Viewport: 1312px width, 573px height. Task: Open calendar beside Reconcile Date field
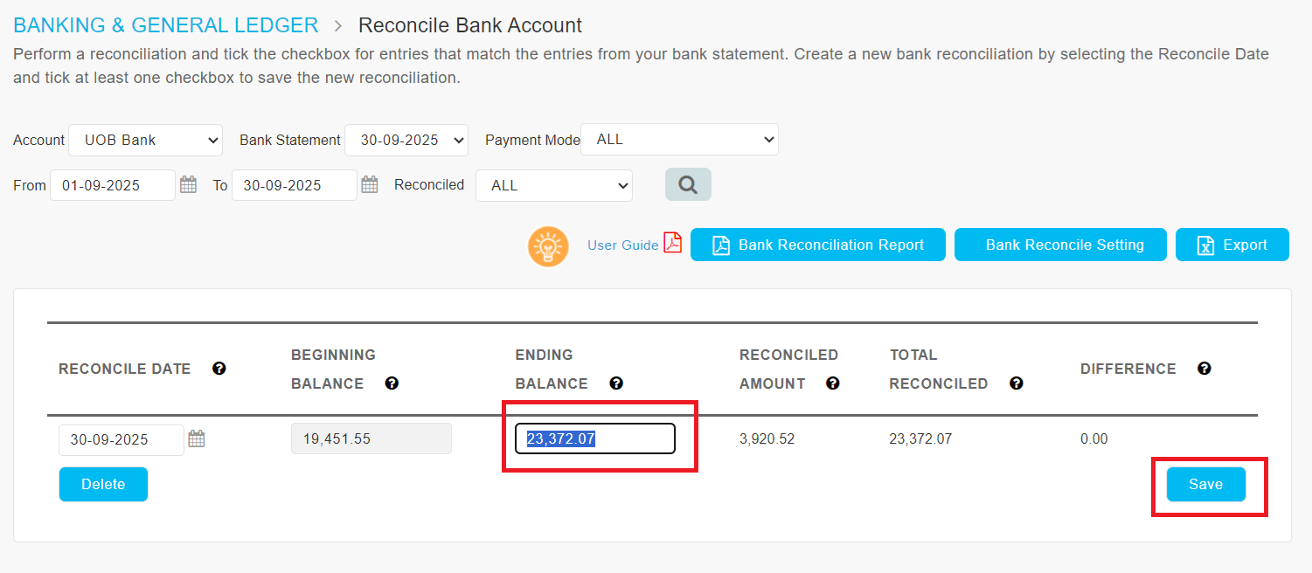(x=197, y=438)
